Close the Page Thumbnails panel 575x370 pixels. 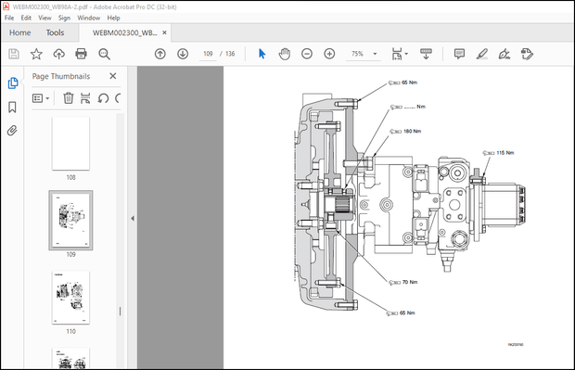(x=113, y=76)
